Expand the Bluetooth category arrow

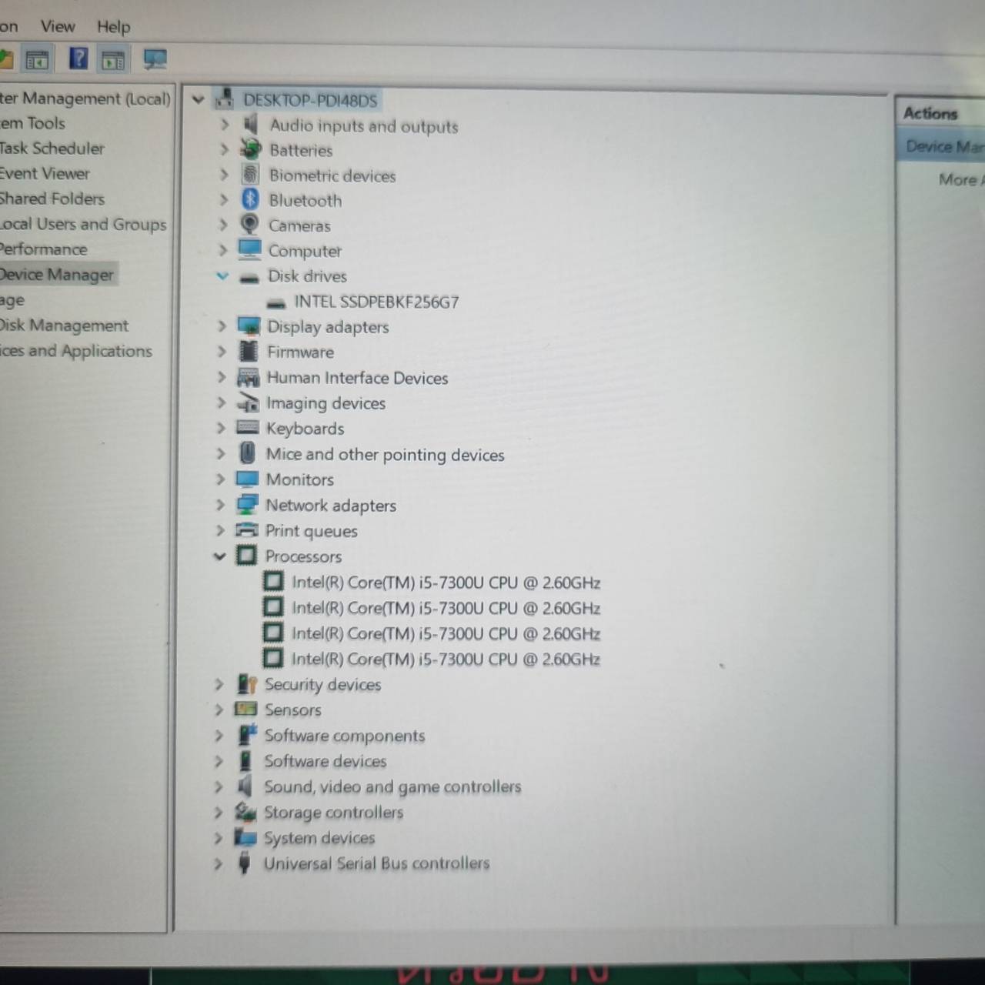(223, 199)
